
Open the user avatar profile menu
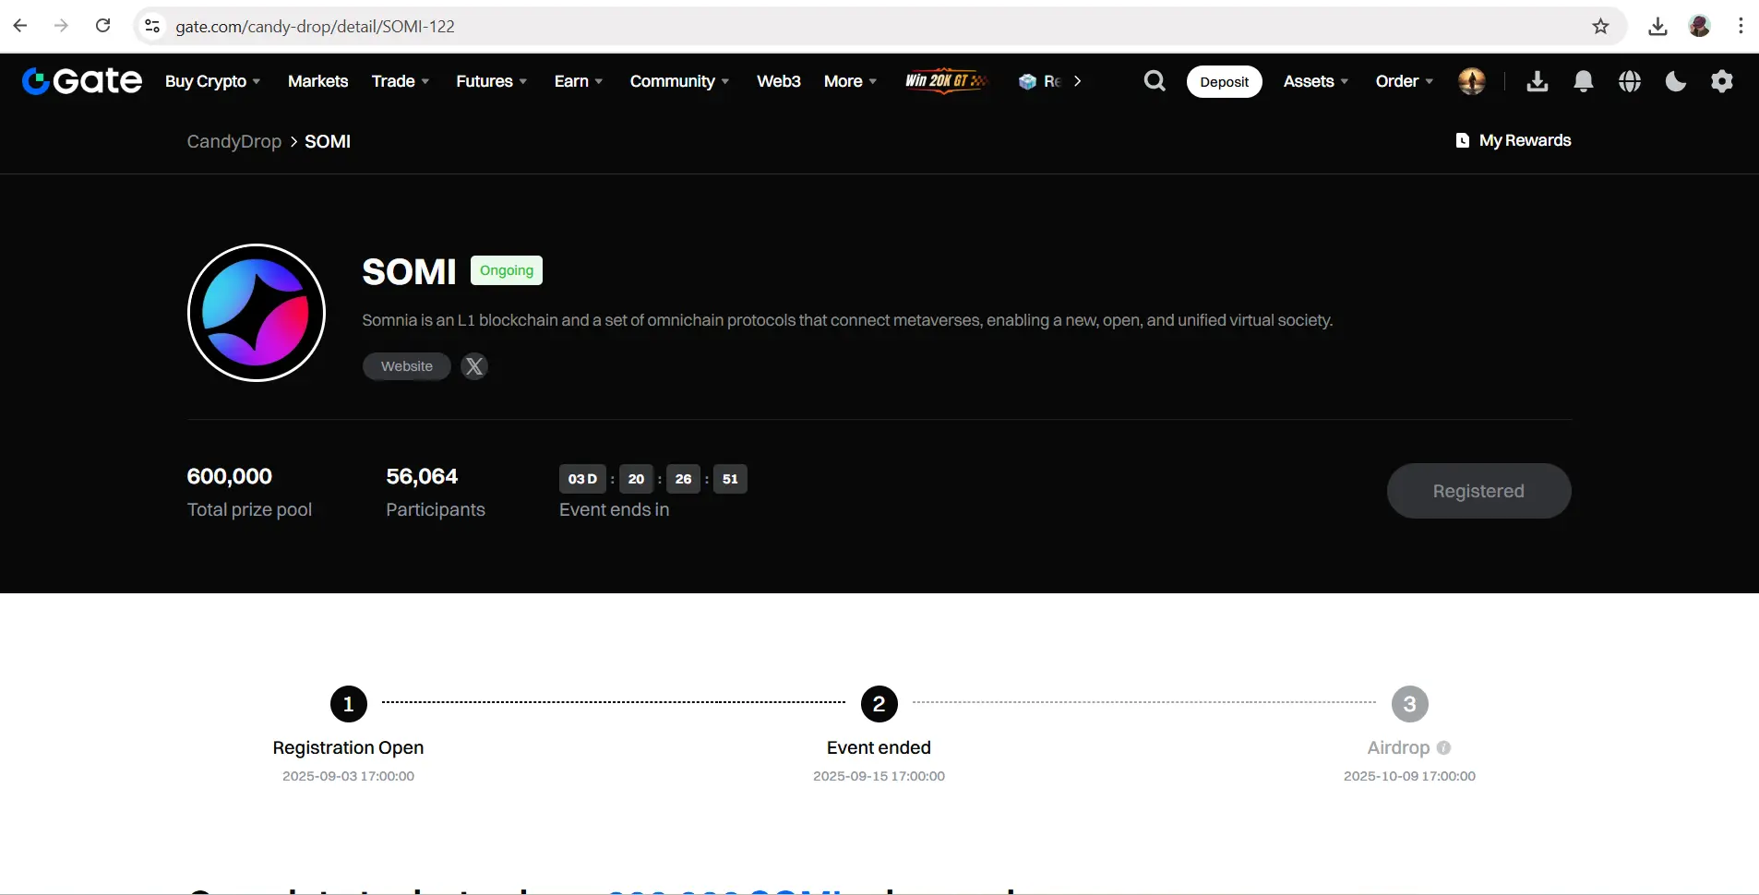(x=1472, y=81)
